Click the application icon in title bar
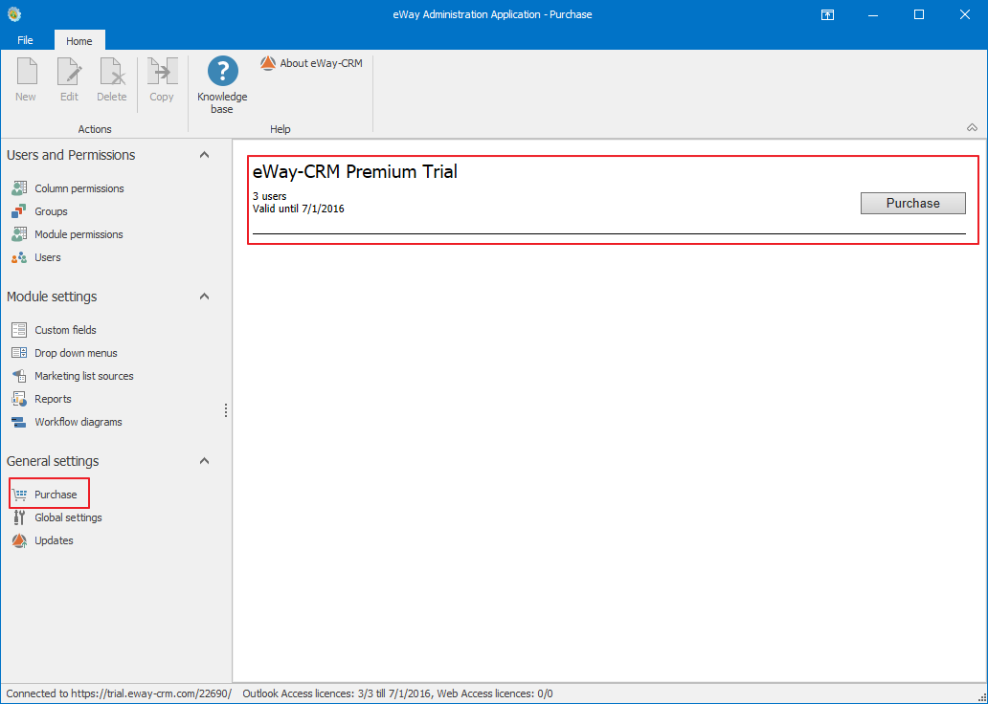This screenshot has width=988, height=704. click(x=14, y=14)
